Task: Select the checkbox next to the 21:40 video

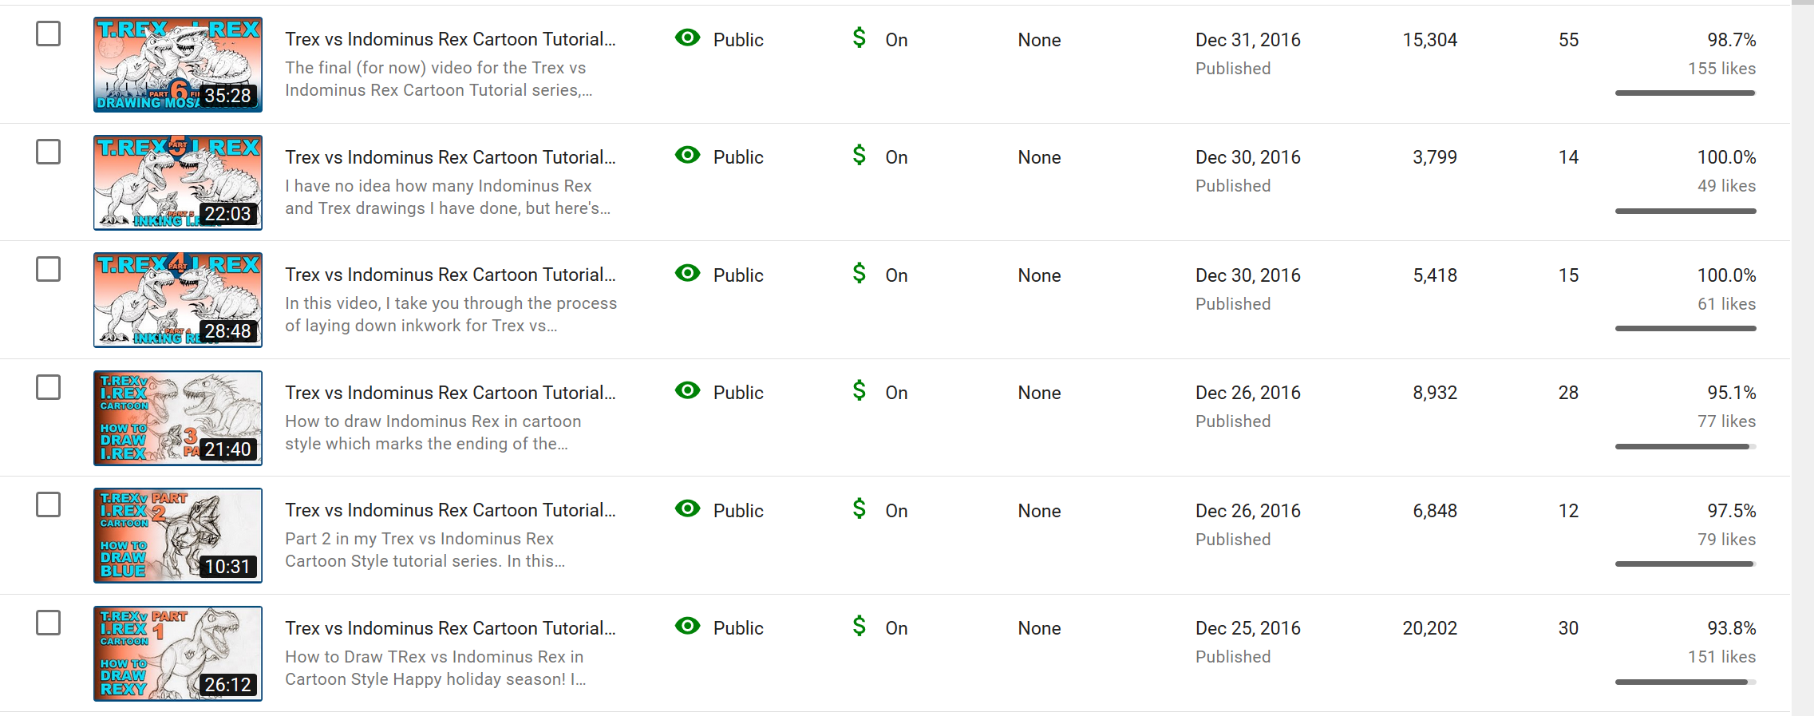Action: (x=49, y=387)
